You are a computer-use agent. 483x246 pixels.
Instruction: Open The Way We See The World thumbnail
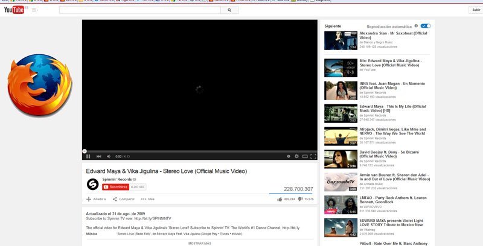(341, 136)
